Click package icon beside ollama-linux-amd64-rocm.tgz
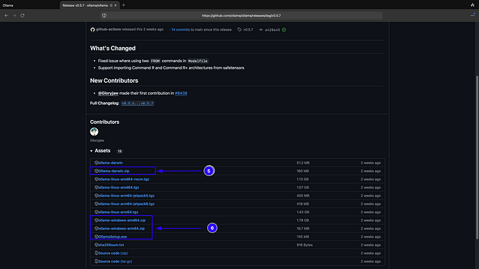 [96, 179]
